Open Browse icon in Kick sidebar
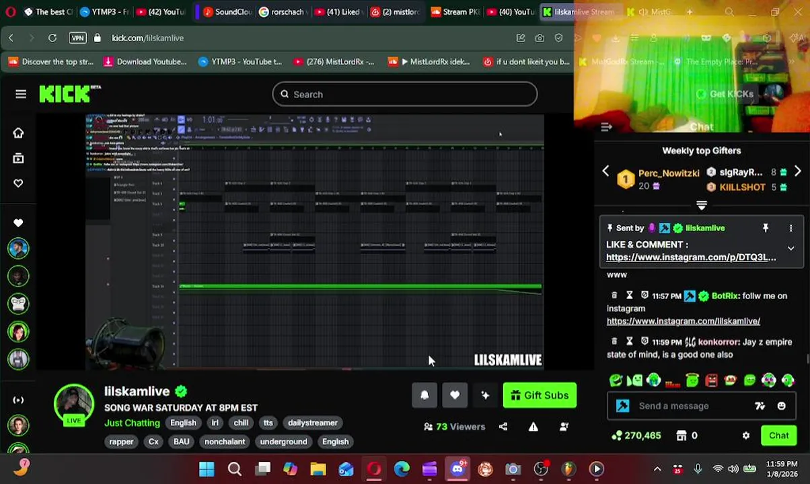 pos(18,158)
